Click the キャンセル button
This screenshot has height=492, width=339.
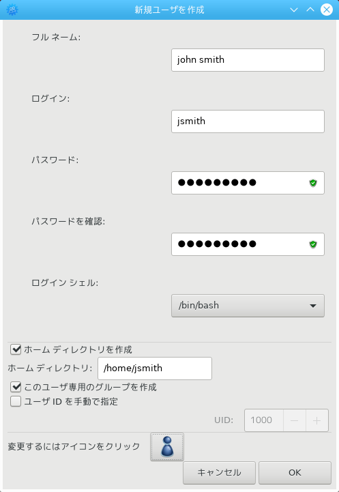coord(219,473)
